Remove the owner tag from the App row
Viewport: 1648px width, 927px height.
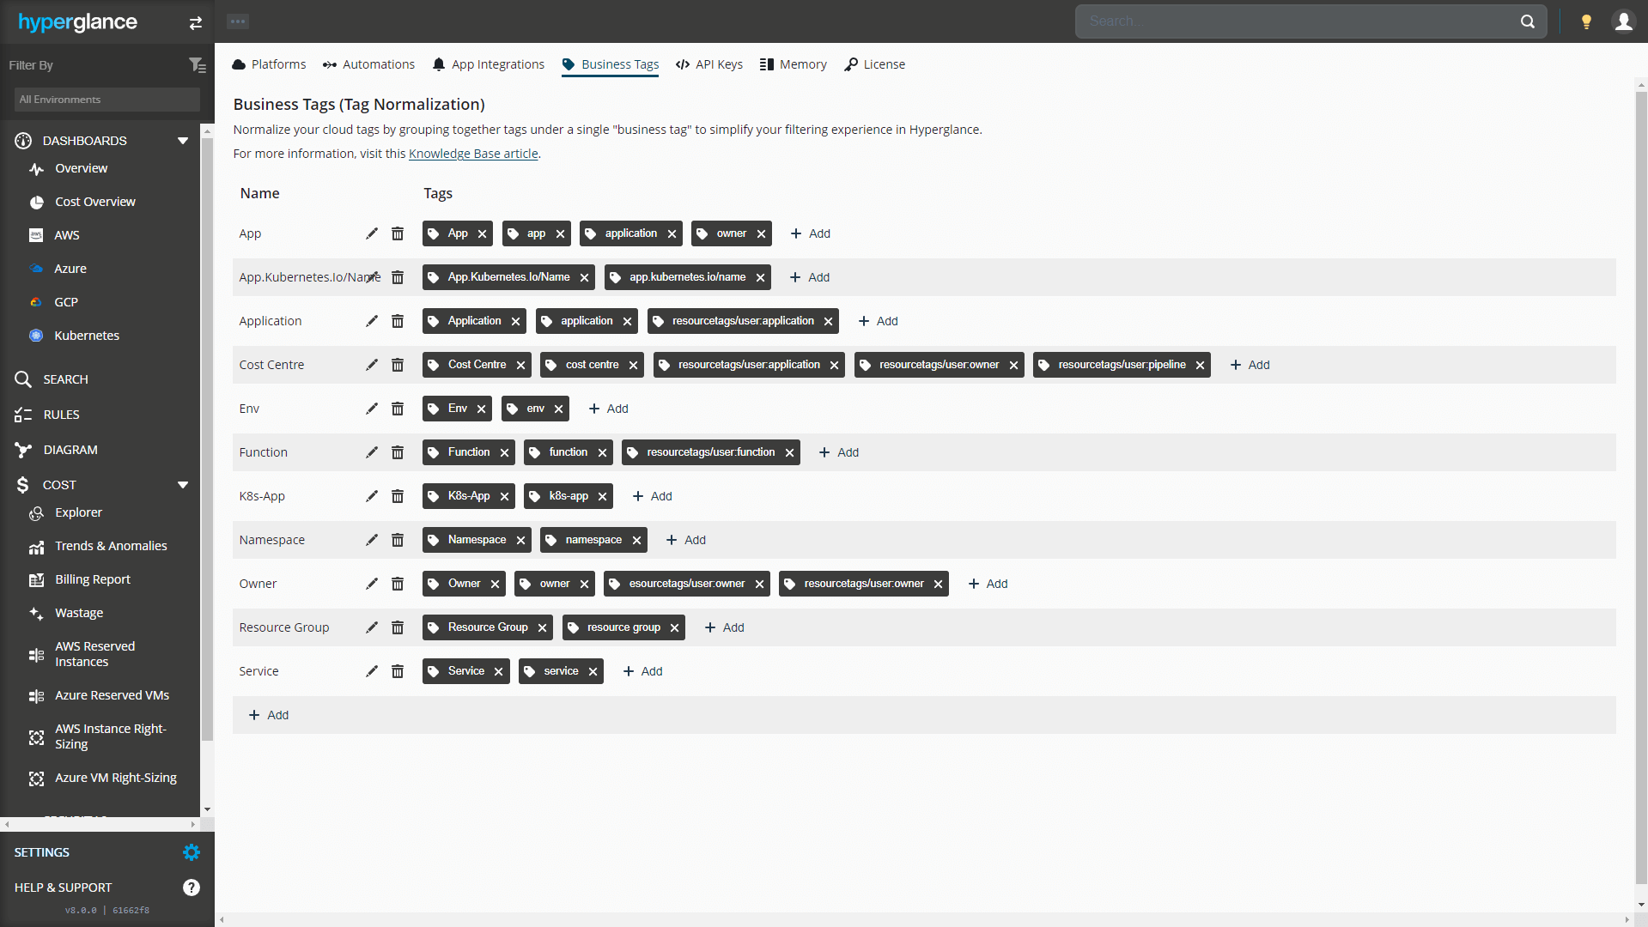pyautogui.click(x=761, y=233)
